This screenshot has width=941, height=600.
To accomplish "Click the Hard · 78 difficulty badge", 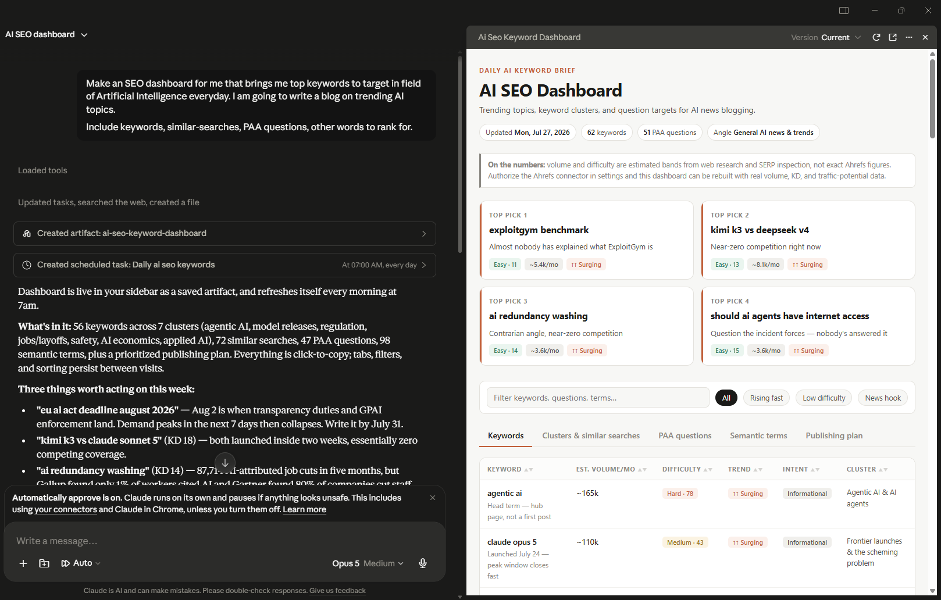I will (x=680, y=494).
